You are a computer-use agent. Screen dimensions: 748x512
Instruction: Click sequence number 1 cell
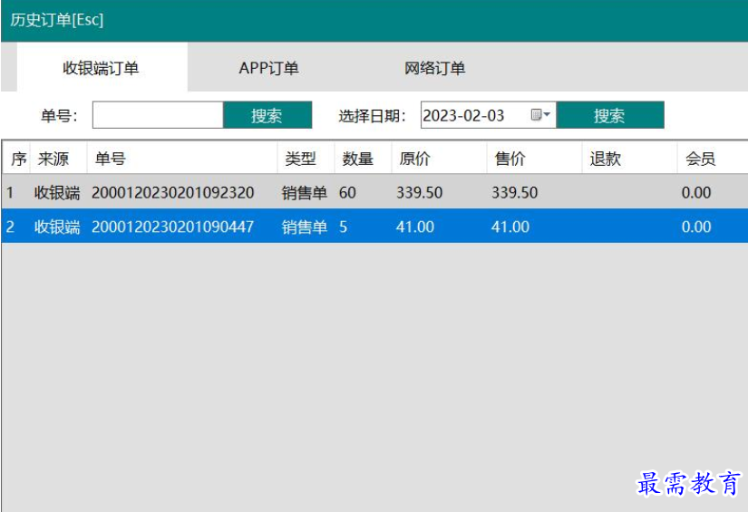click(x=10, y=193)
